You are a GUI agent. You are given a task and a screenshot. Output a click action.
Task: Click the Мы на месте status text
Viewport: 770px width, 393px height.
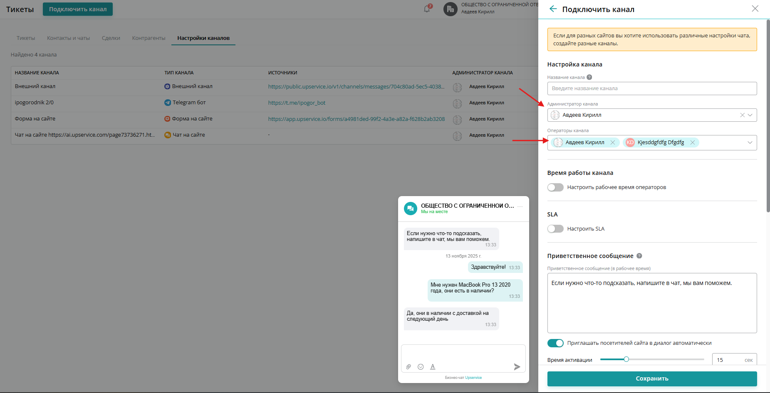(434, 212)
